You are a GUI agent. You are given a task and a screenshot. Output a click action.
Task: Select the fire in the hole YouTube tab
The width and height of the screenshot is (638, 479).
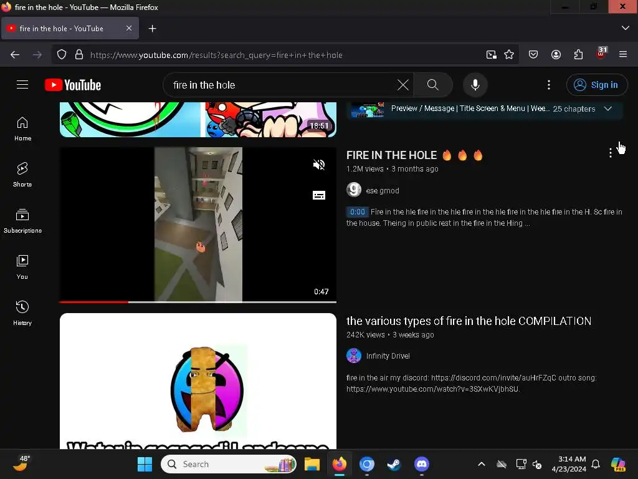coord(70,28)
